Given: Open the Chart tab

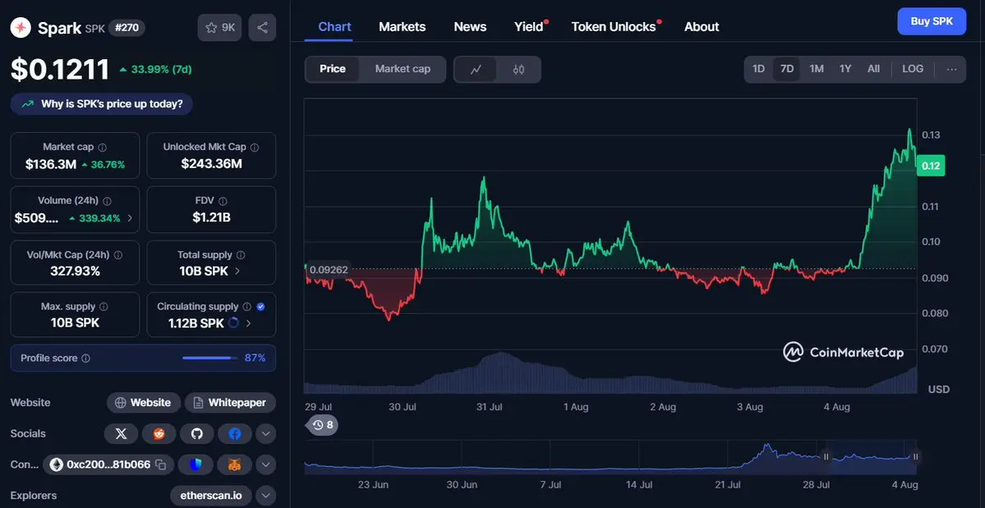Looking at the screenshot, I should click(335, 27).
